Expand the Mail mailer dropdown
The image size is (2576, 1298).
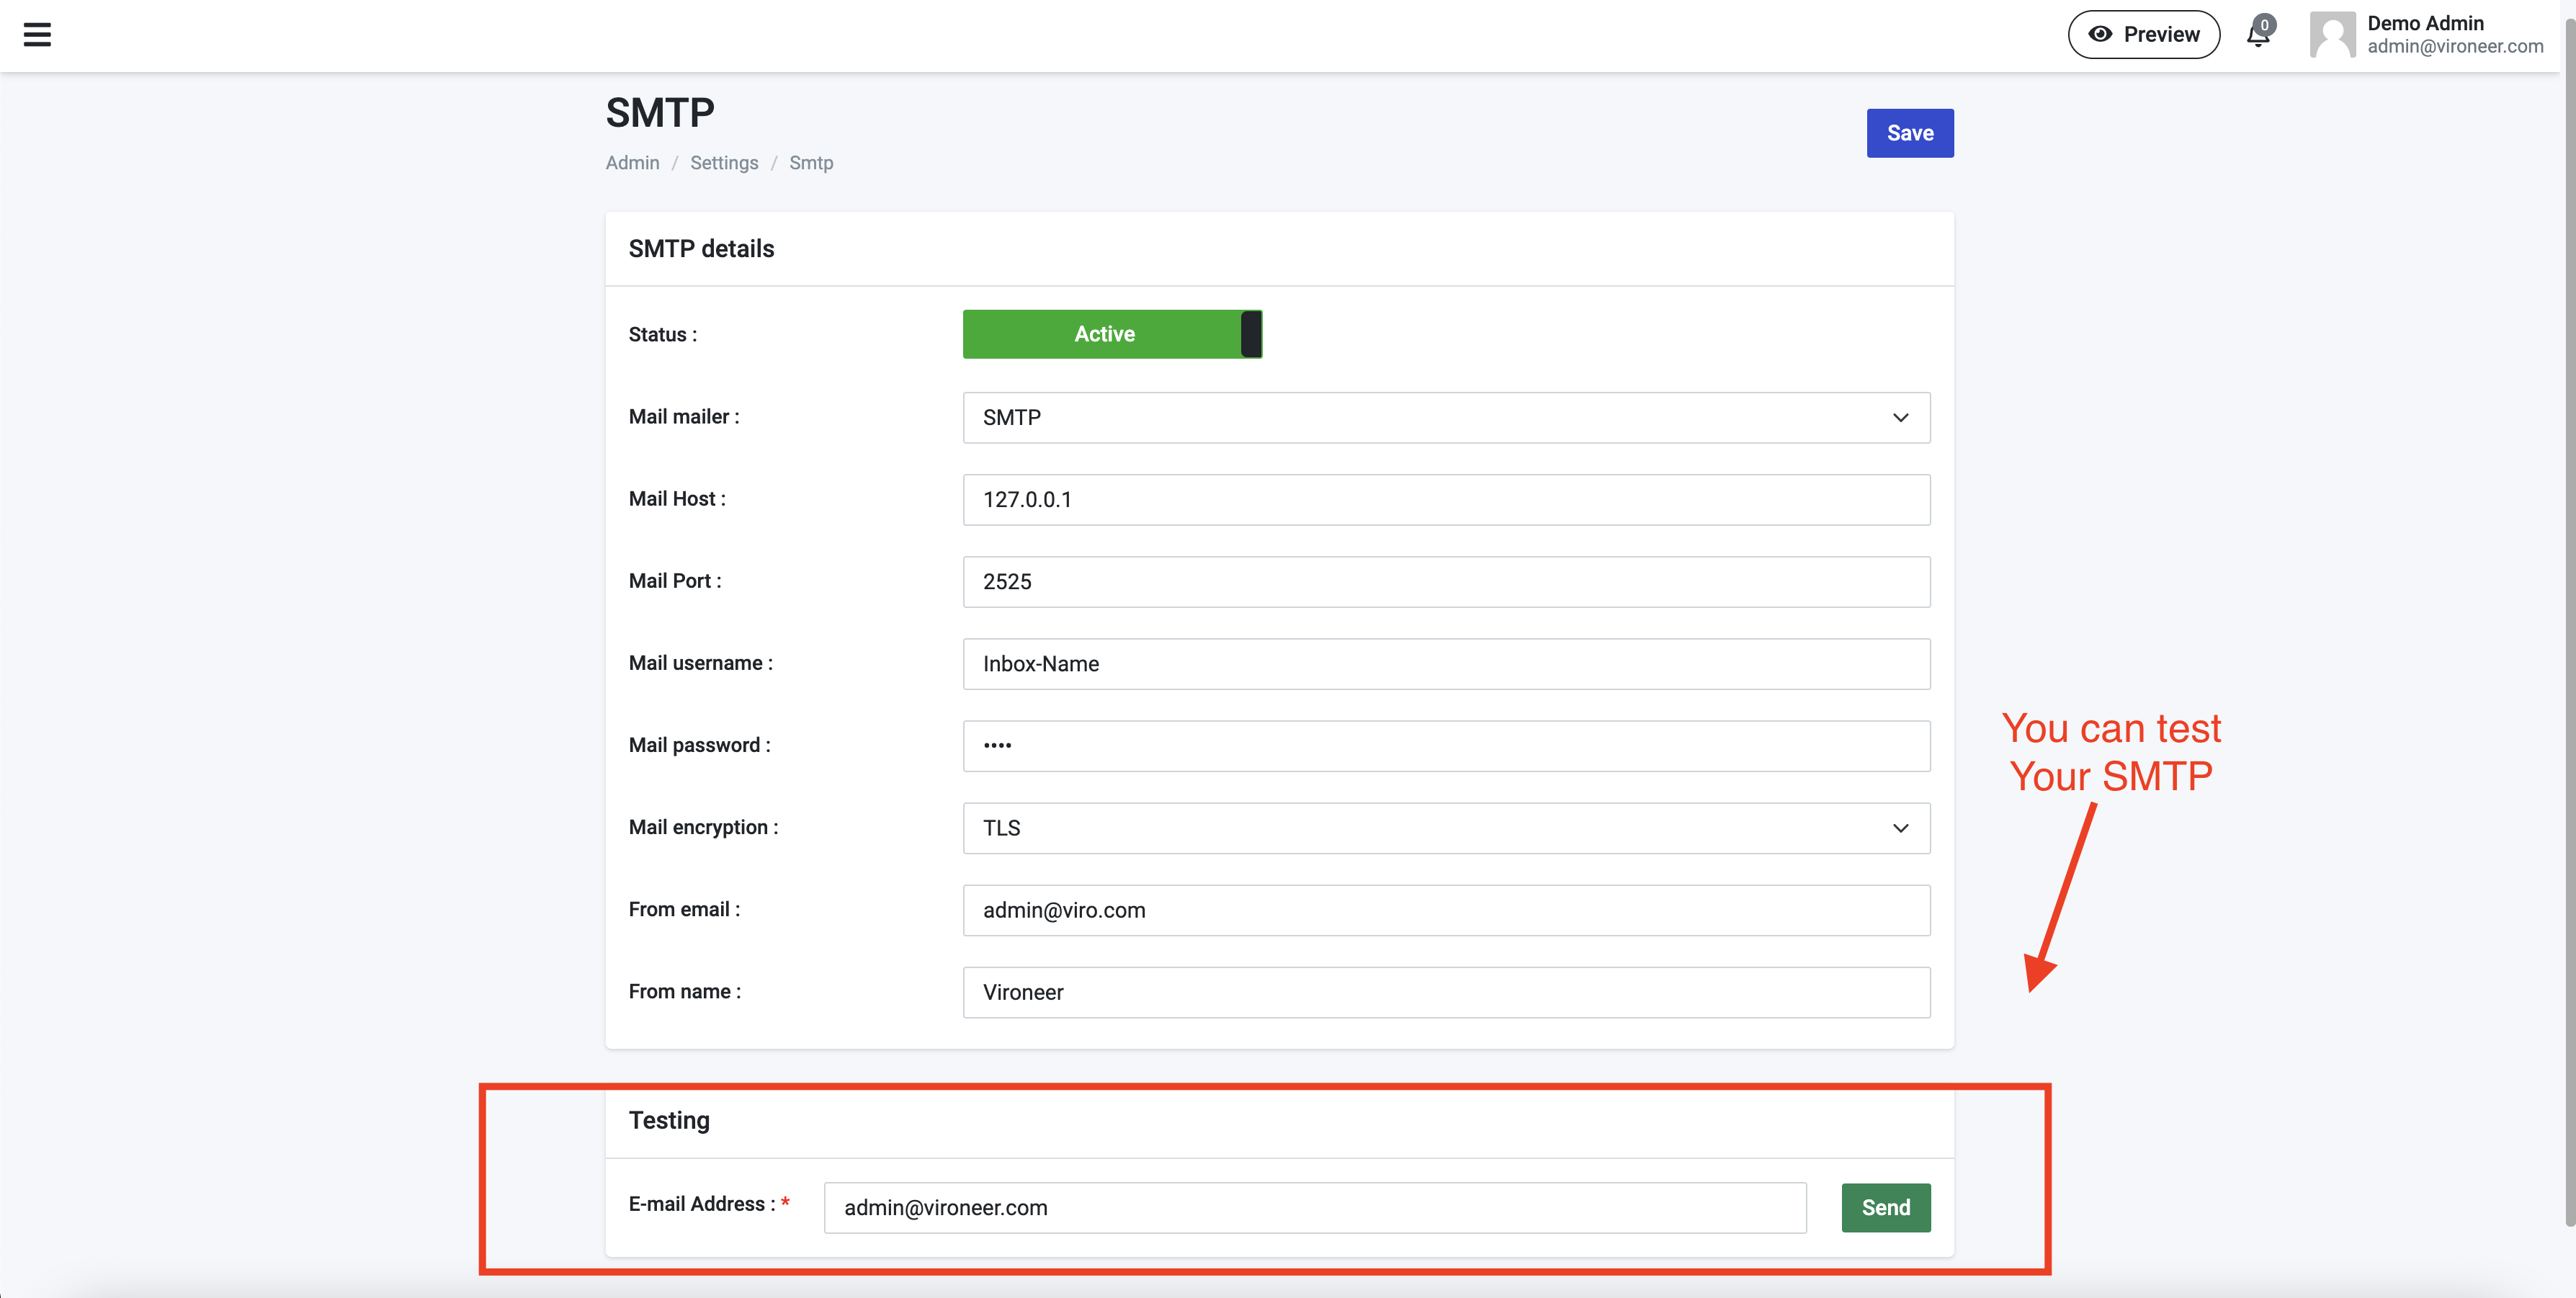[1445, 418]
